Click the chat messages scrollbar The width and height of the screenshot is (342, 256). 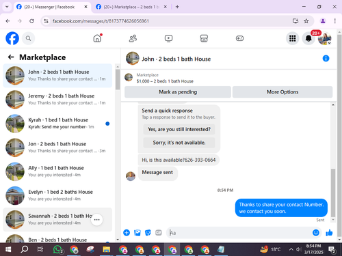point(333,193)
